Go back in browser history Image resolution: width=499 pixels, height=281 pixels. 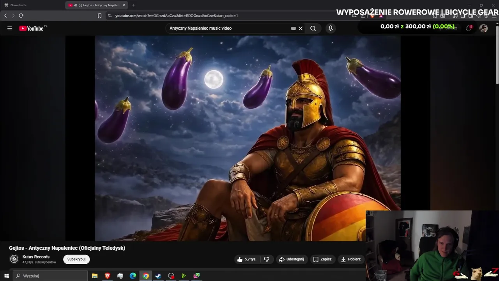(5, 16)
